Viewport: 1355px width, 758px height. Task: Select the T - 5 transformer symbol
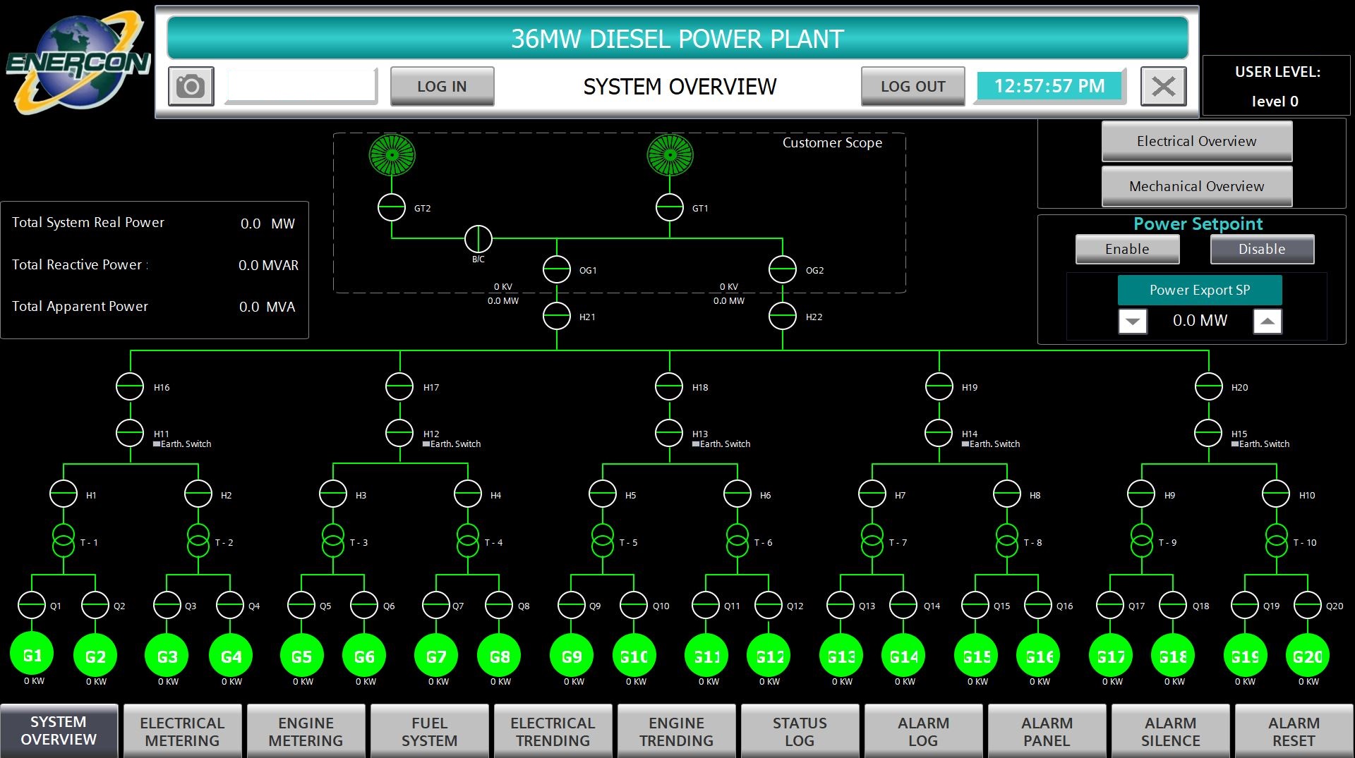click(x=603, y=540)
